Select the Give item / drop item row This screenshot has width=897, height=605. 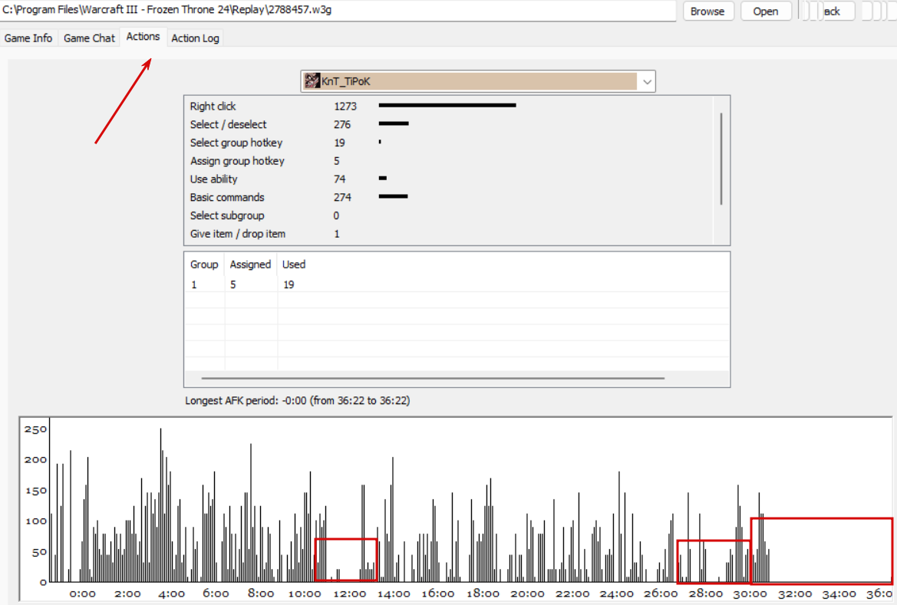click(x=449, y=234)
